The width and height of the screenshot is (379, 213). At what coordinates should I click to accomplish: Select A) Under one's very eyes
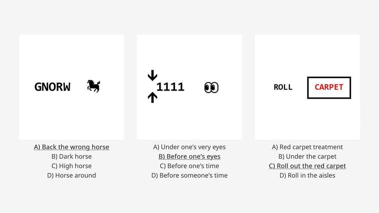tap(189, 147)
